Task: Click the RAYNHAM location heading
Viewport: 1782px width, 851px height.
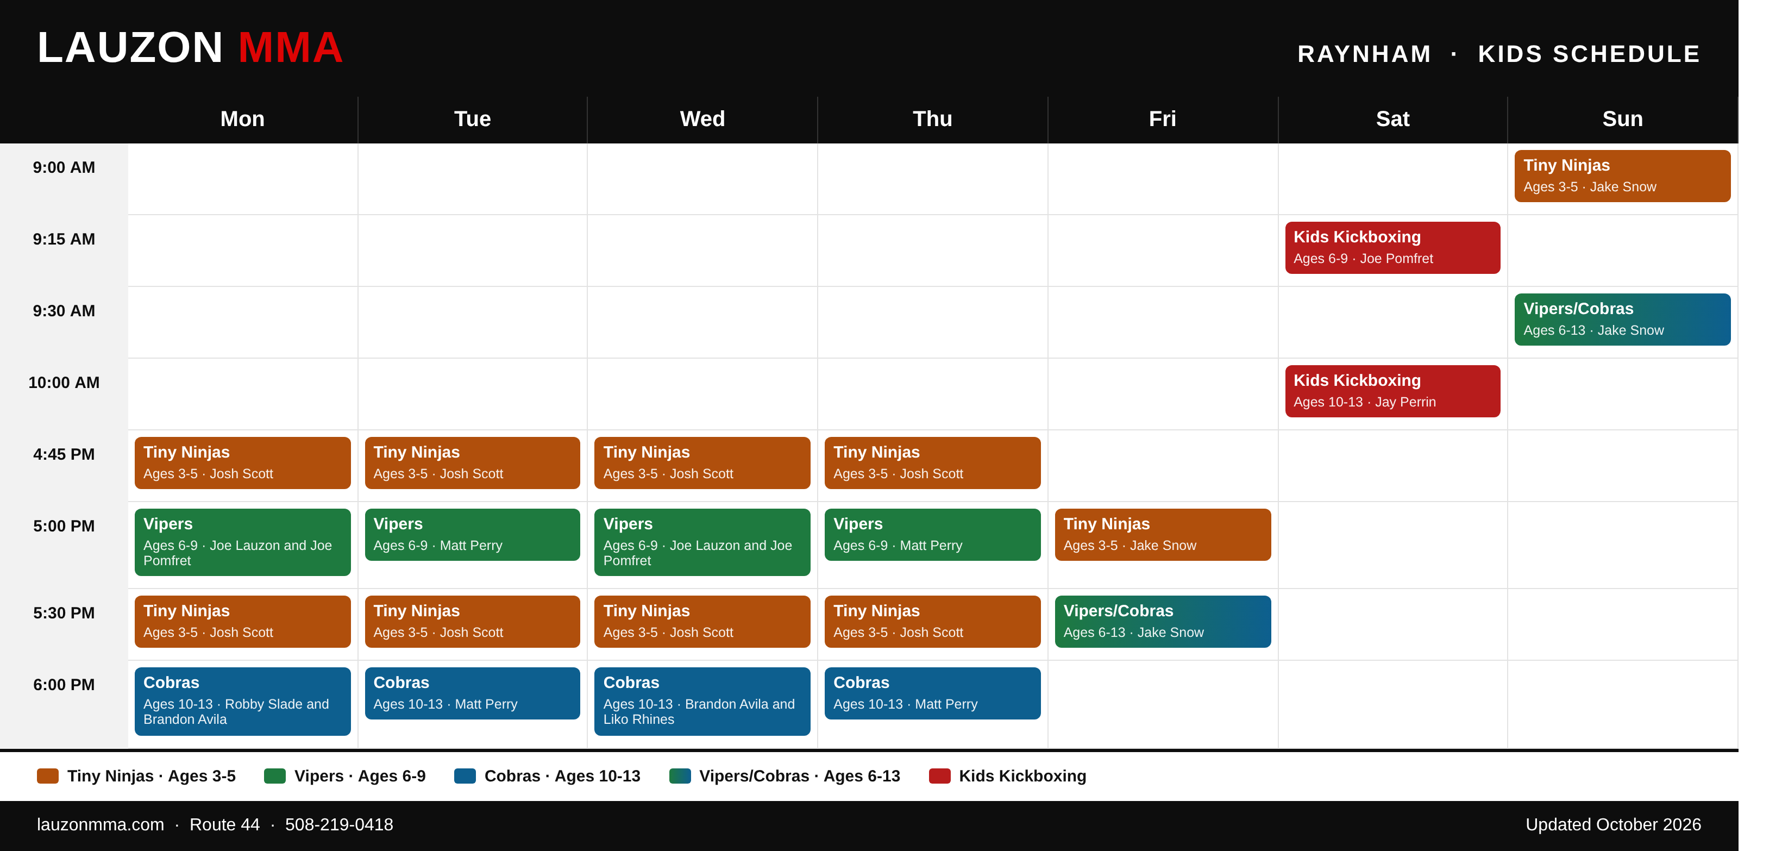Action: tap(1364, 54)
